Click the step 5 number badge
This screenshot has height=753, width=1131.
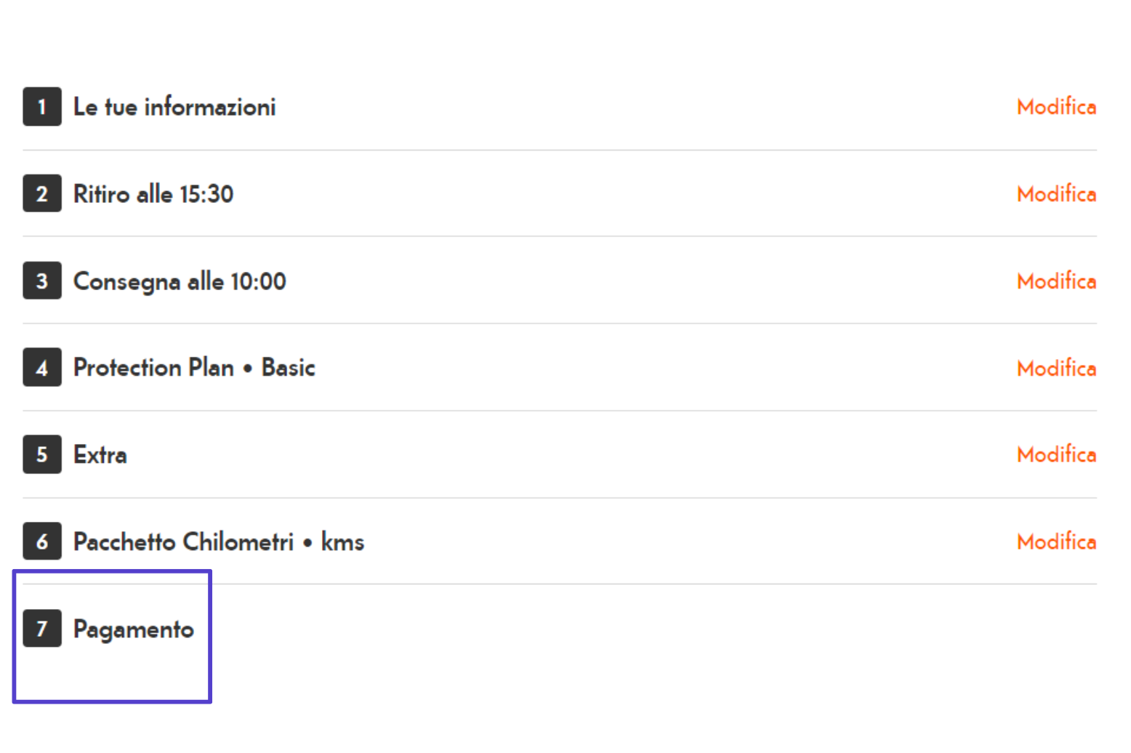tap(42, 454)
